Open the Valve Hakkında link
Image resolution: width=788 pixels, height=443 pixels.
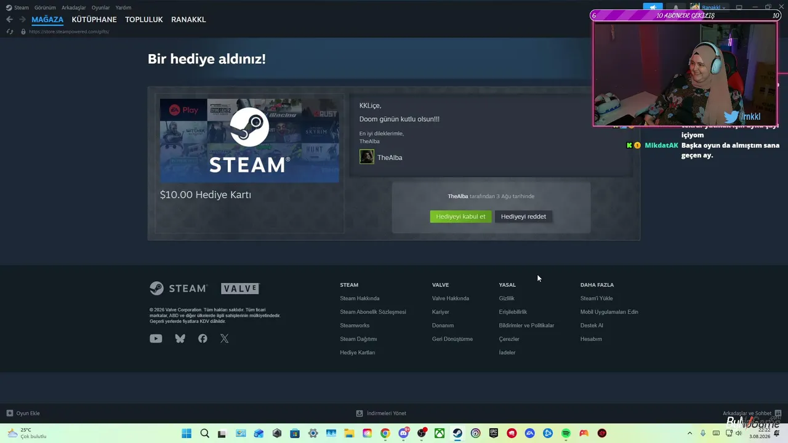(x=451, y=298)
